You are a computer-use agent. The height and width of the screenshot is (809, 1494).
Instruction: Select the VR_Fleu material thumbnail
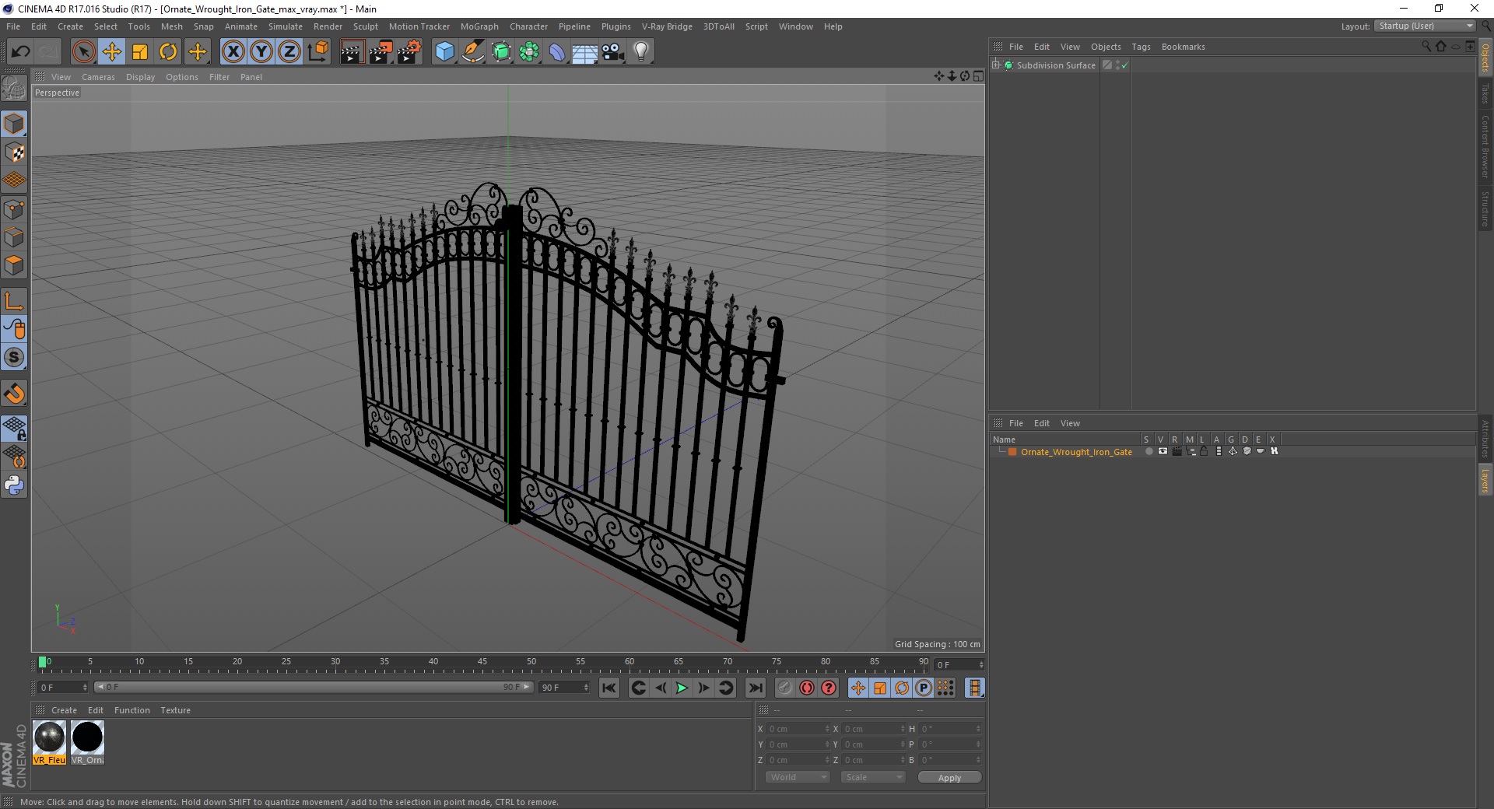(50, 743)
